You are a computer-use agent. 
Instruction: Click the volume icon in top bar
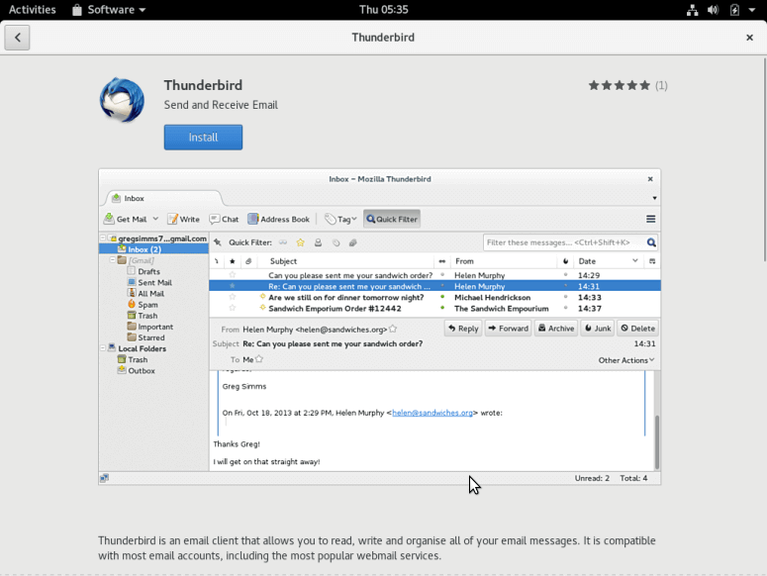[x=714, y=10]
